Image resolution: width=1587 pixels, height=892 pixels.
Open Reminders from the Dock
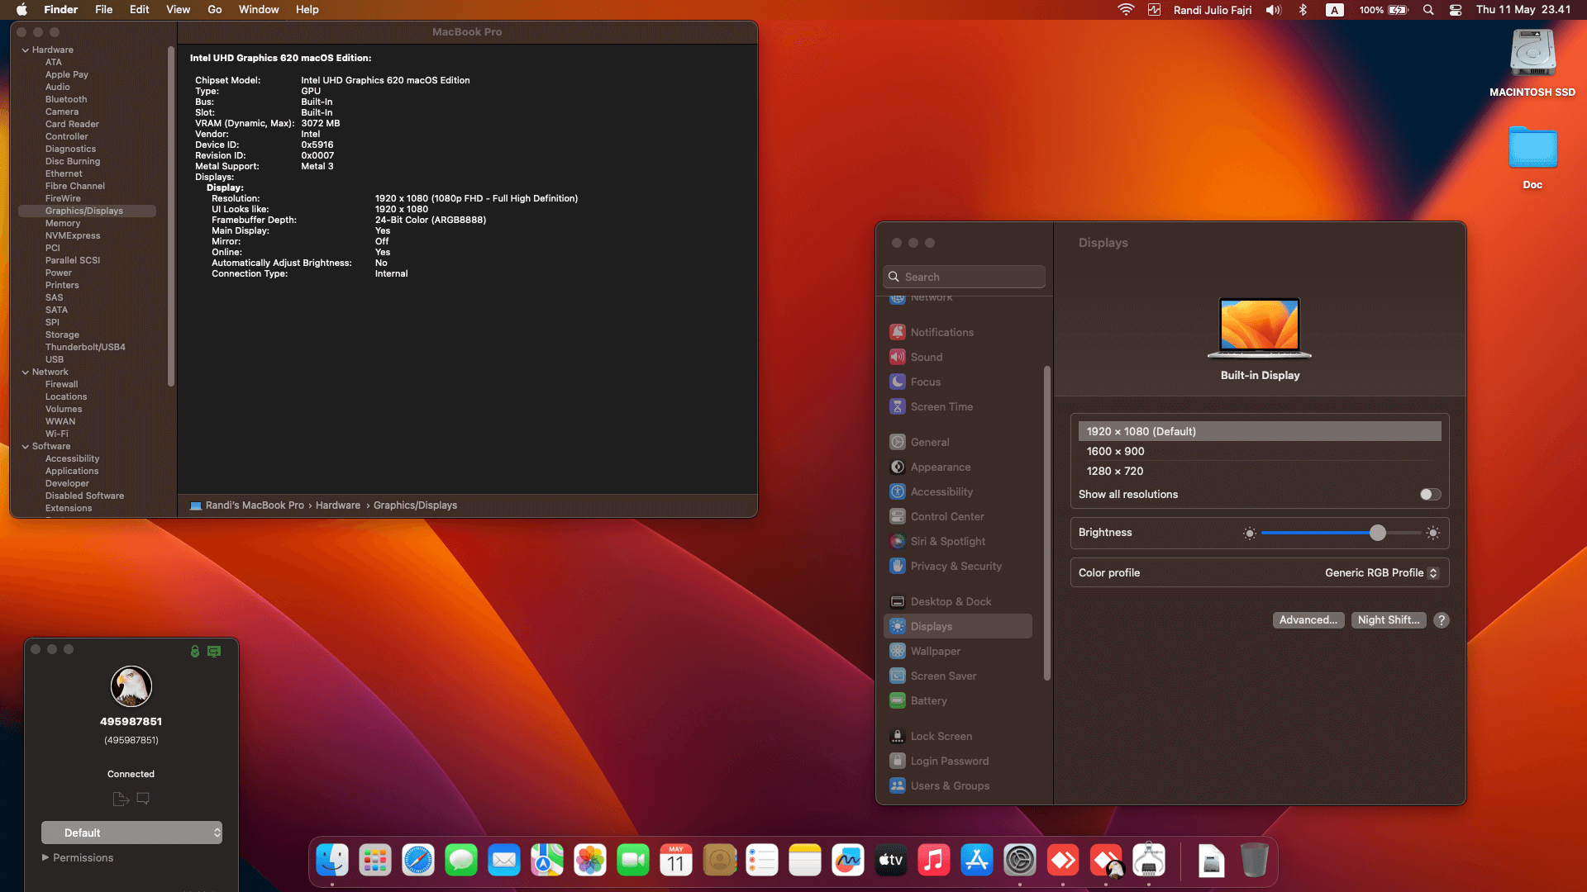[x=762, y=861]
